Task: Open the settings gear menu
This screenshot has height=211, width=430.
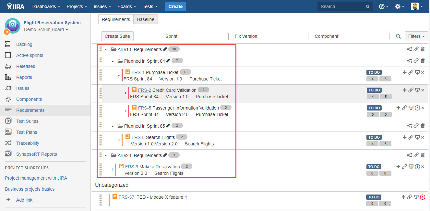Action: coord(400,6)
